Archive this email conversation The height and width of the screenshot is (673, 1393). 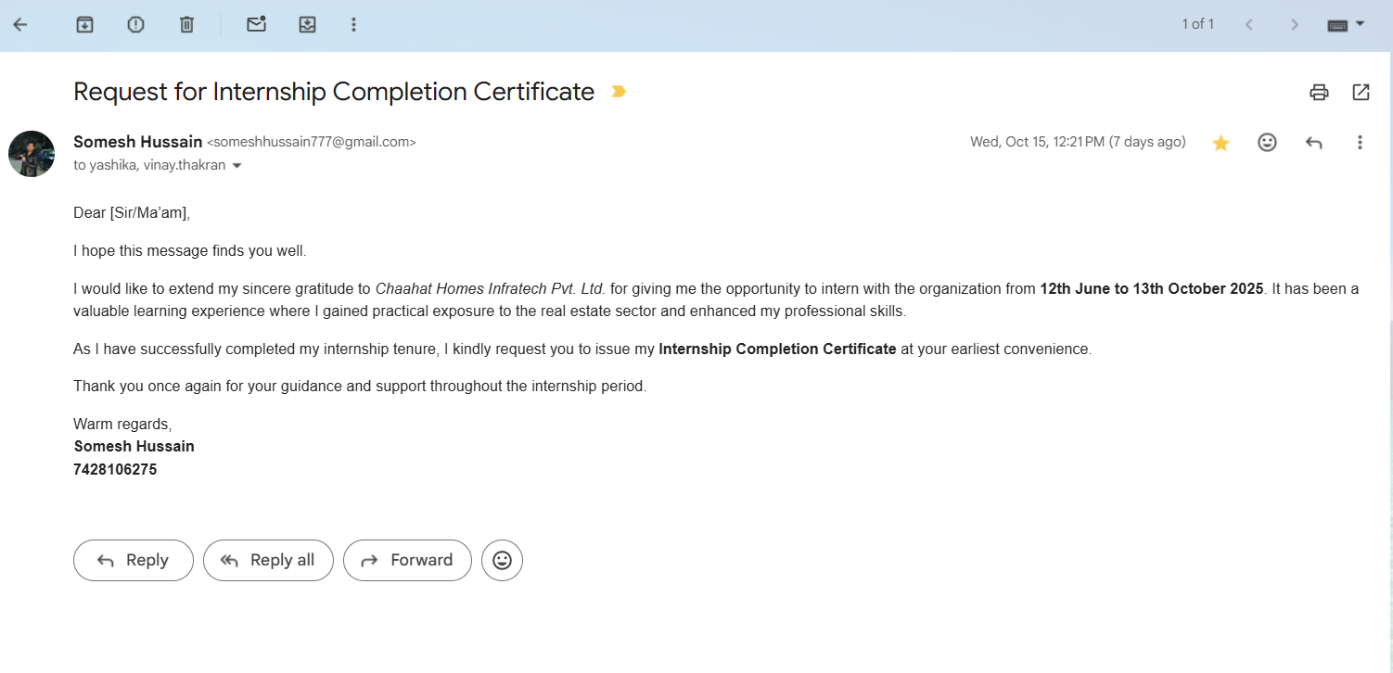[x=84, y=25]
